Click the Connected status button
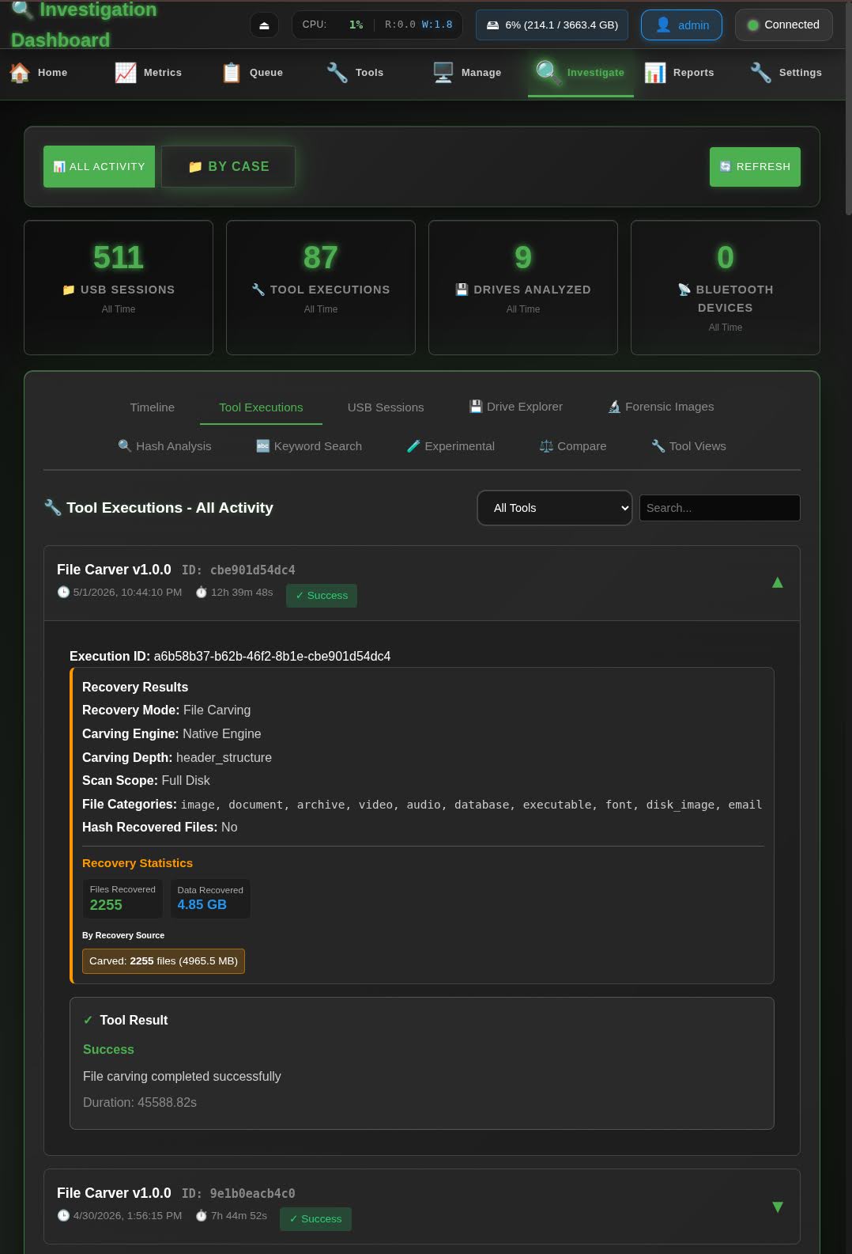Screen dimensions: 852x1254 (x=783, y=25)
